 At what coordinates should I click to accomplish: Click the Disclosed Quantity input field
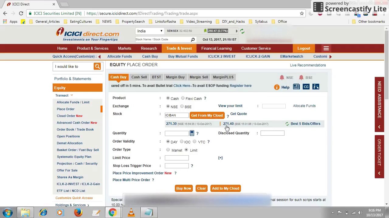[272, 133]
